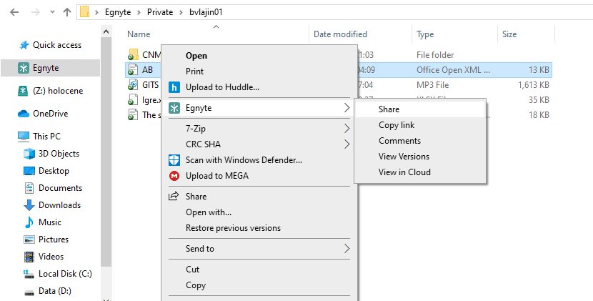Screen dimensions: 593x301
Task: Click the navigation pane scroll up arrow
Action: [x=106, y=31]
